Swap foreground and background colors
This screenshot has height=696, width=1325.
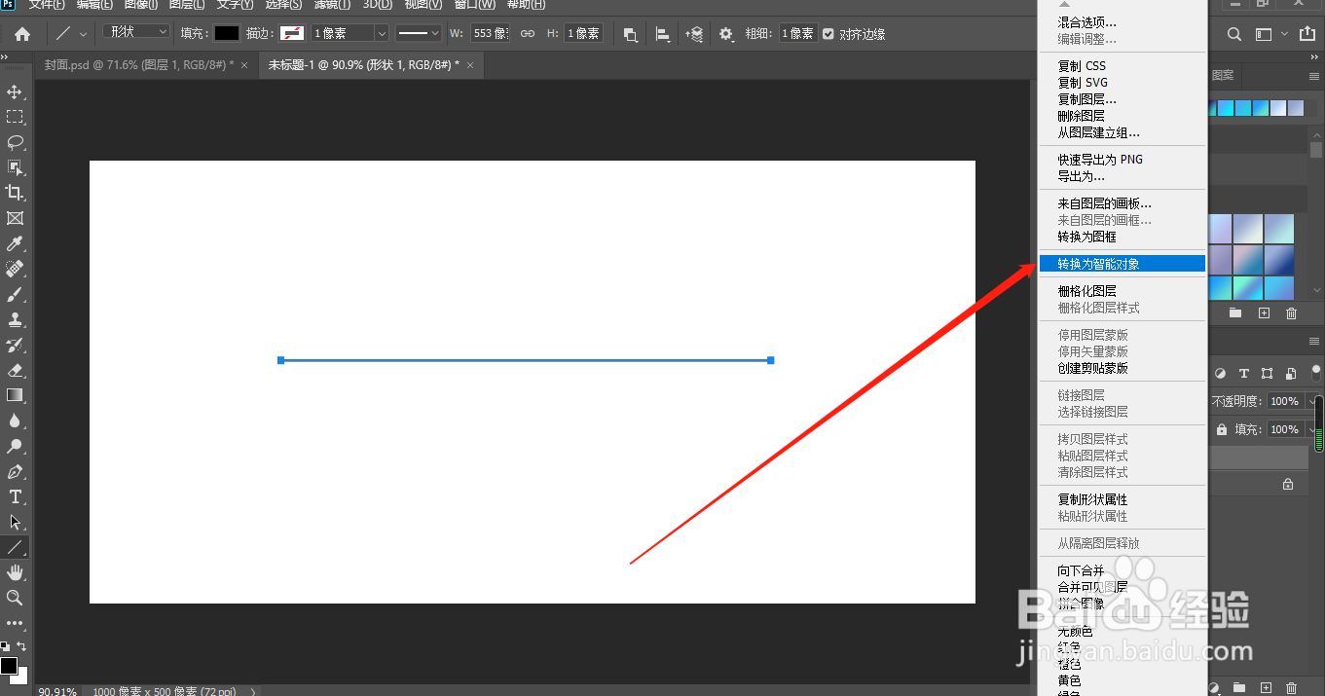click(x=21, y=646)
